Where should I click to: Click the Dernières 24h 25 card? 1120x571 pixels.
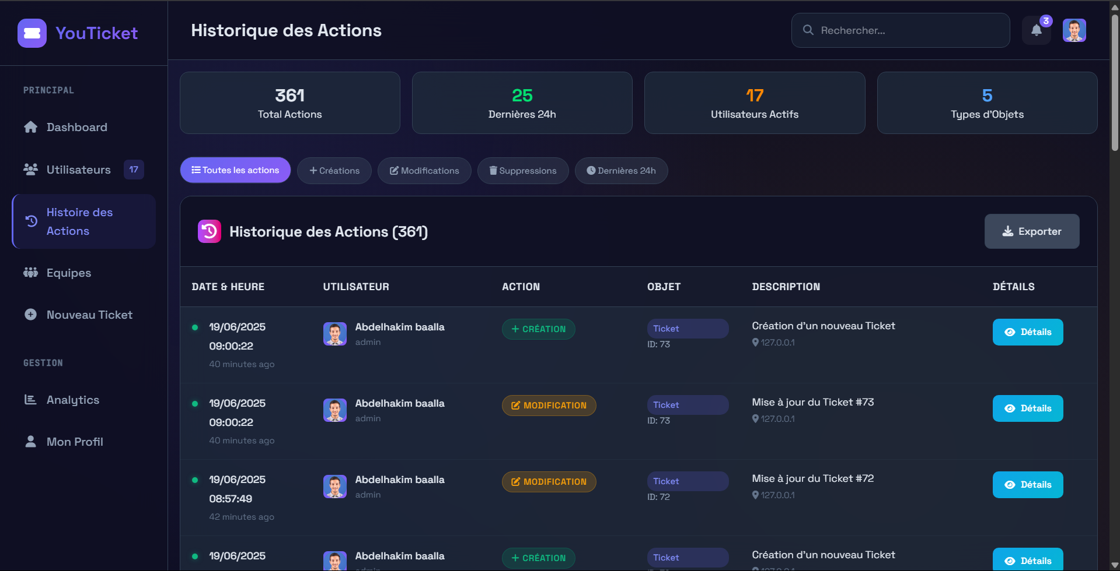pyautogui.click(x=522, y=103)
